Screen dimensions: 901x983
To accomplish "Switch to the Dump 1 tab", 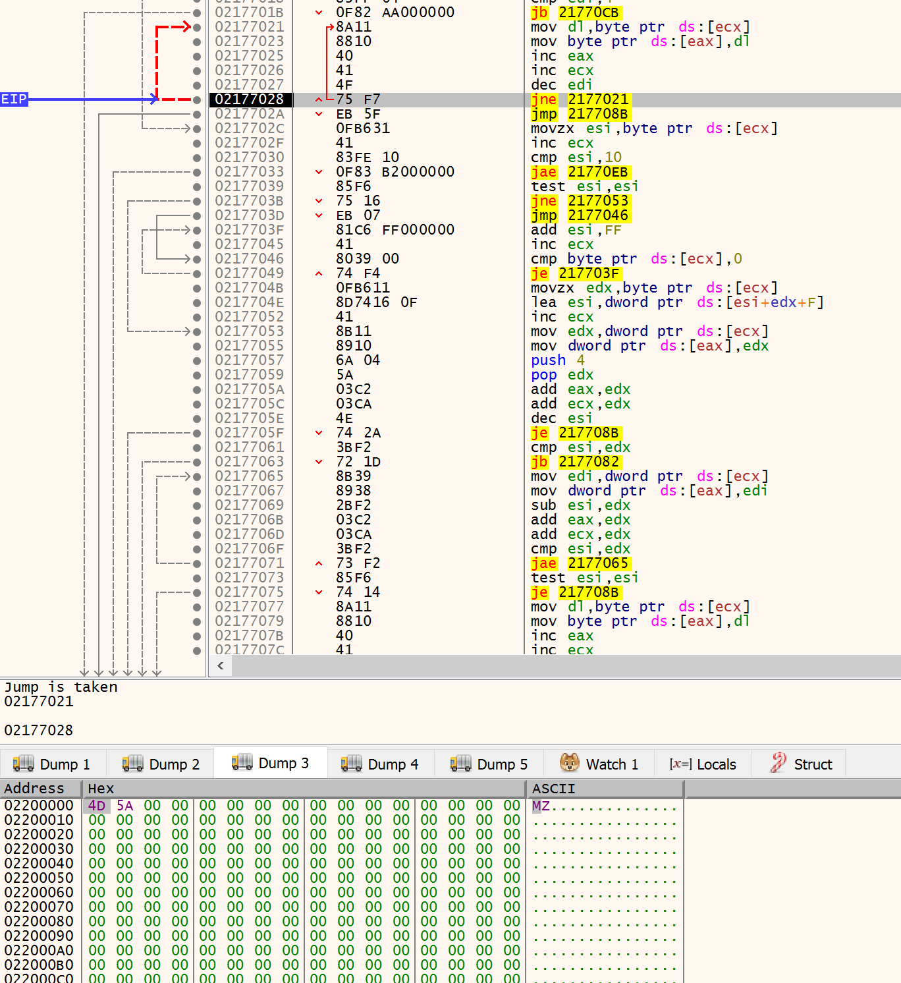I will tap(53, 764).
